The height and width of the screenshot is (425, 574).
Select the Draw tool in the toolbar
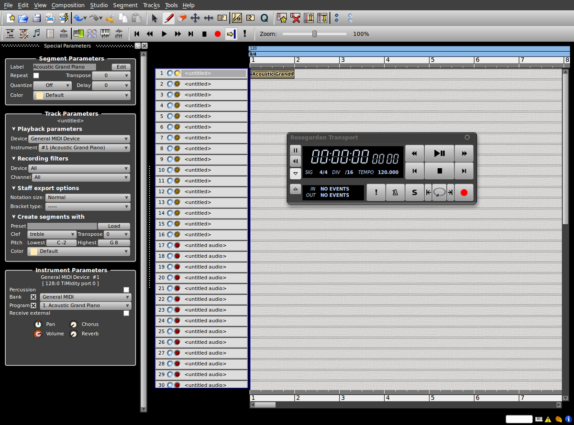(x=168, y=18)
